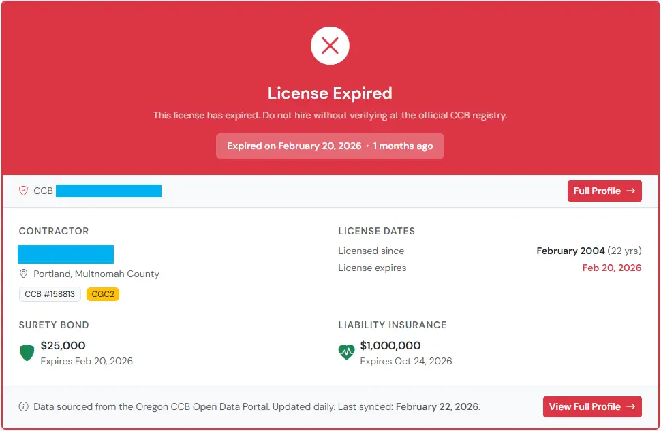661x431 pixels.
Task: Click the CCB #158813 badge
Action: coord(50,294)
